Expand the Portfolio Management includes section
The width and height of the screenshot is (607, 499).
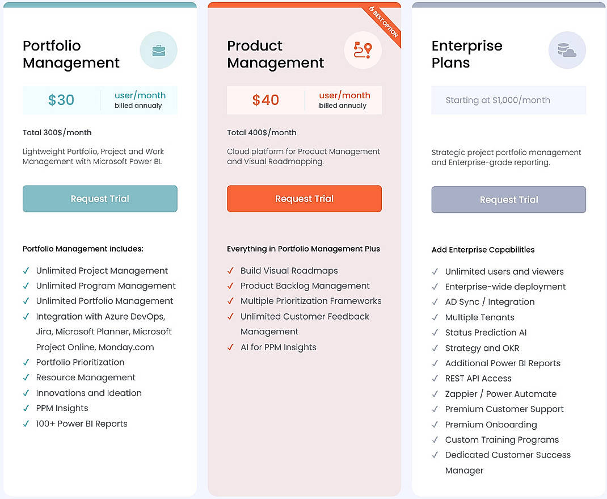point(82,249)
